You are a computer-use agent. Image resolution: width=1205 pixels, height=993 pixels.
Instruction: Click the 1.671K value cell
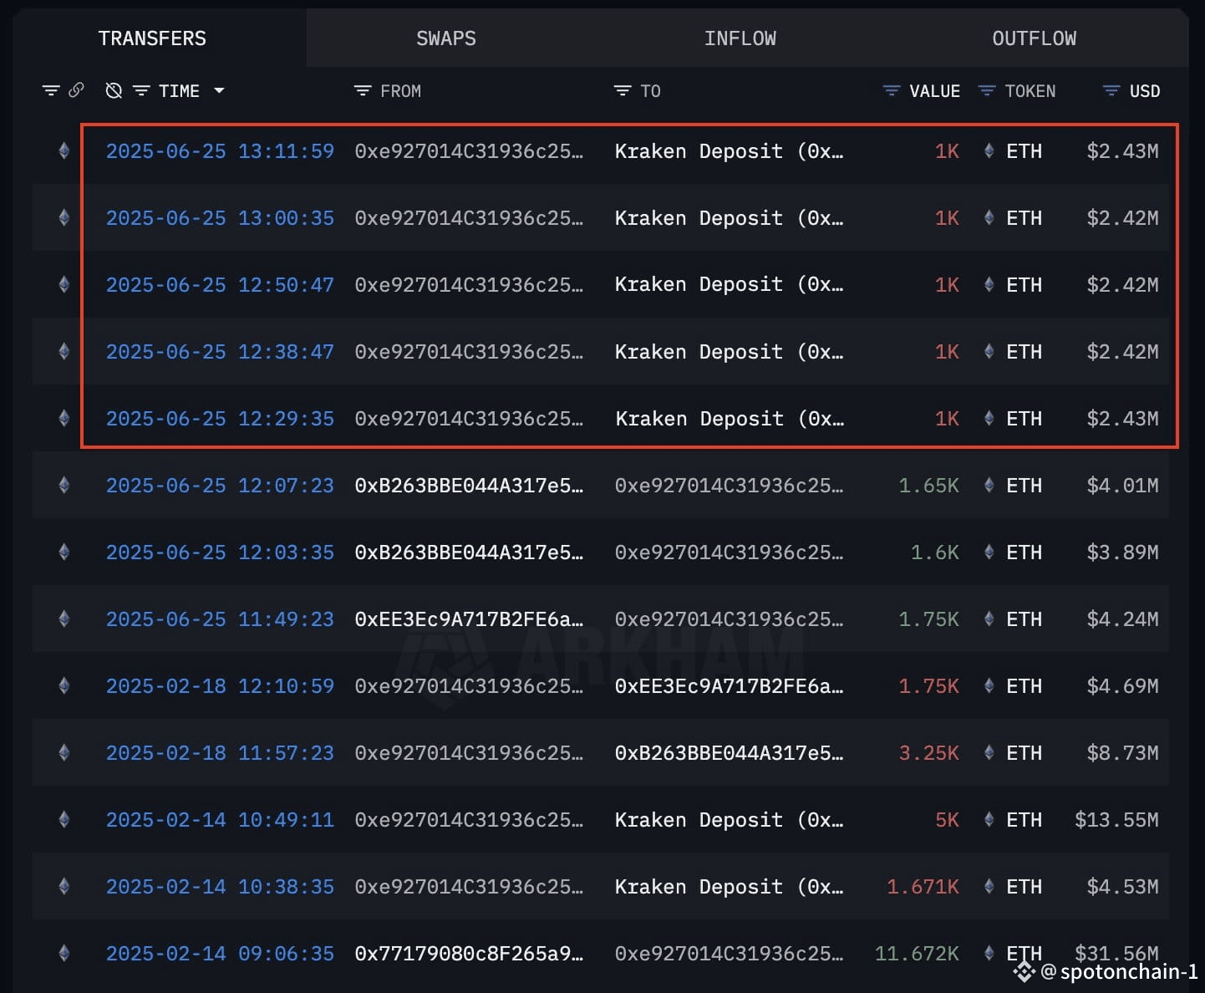(x=923, y=887)
